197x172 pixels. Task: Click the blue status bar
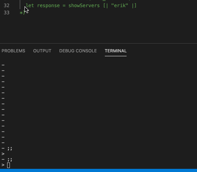98,170
